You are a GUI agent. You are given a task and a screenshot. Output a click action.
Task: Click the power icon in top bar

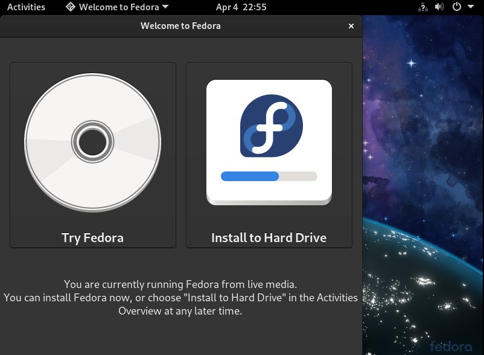456,7
